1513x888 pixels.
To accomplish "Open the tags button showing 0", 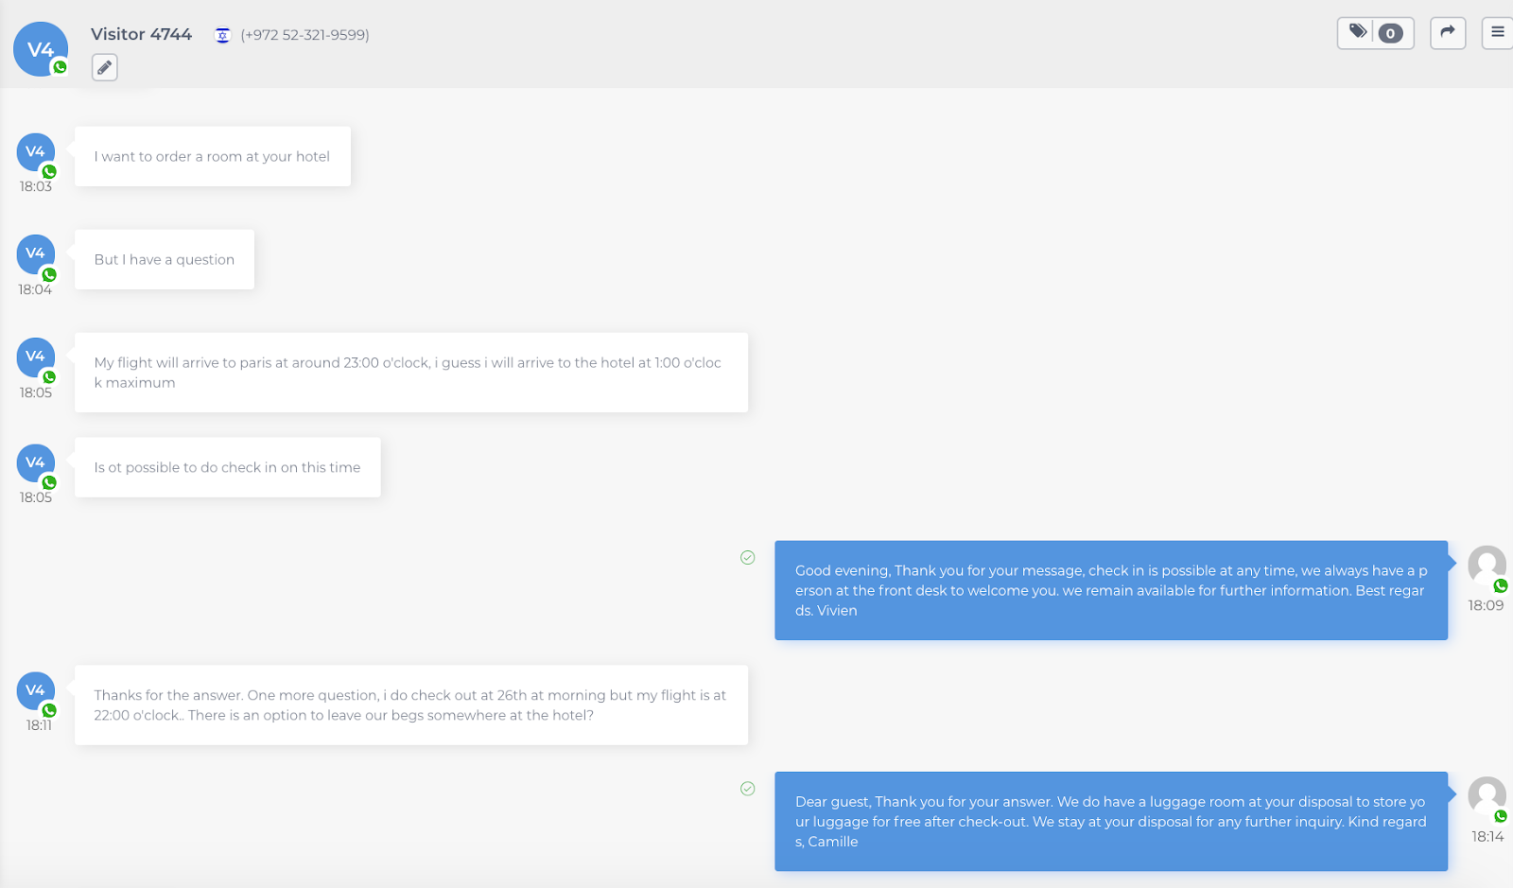I will 1375,33.
